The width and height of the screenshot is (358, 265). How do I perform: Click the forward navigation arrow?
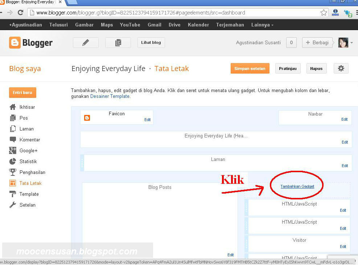coord(10,12)
